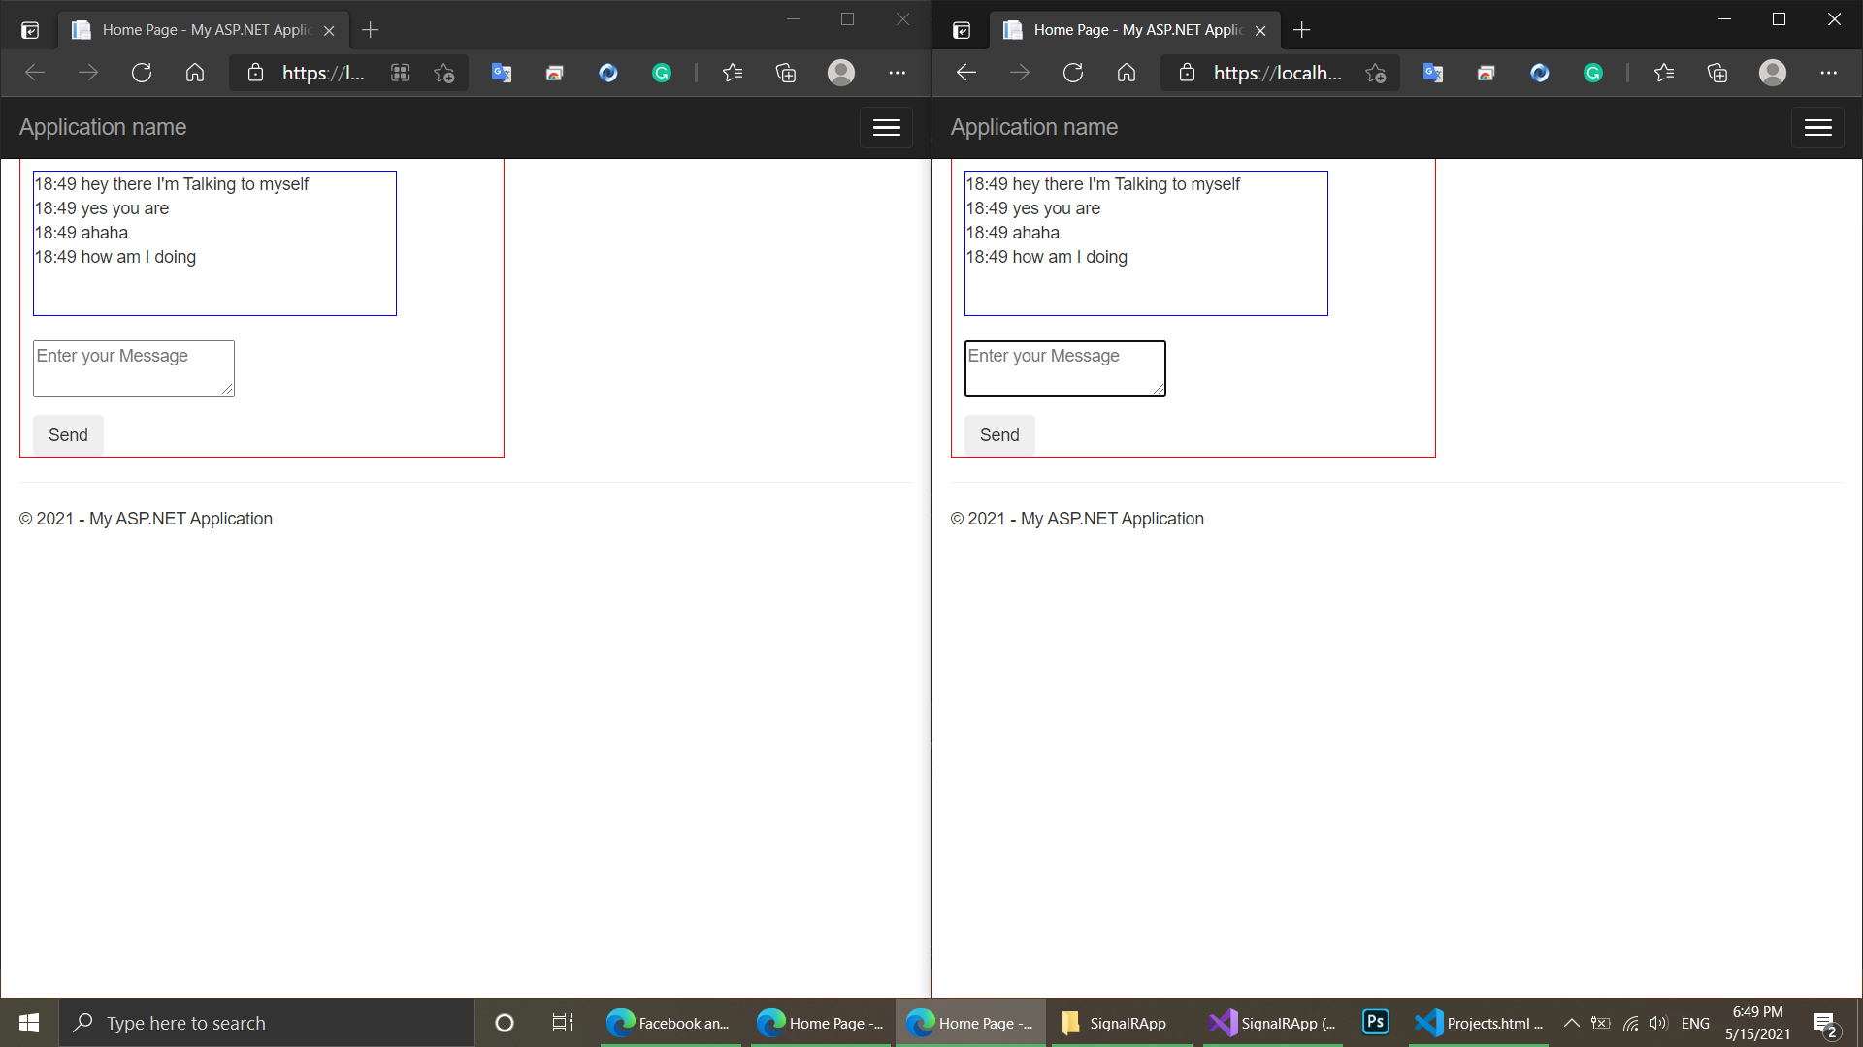The height and width of the screenshot is (1047, 1863).
Task: Open Task View on the taskbar
Action: 563,1023
